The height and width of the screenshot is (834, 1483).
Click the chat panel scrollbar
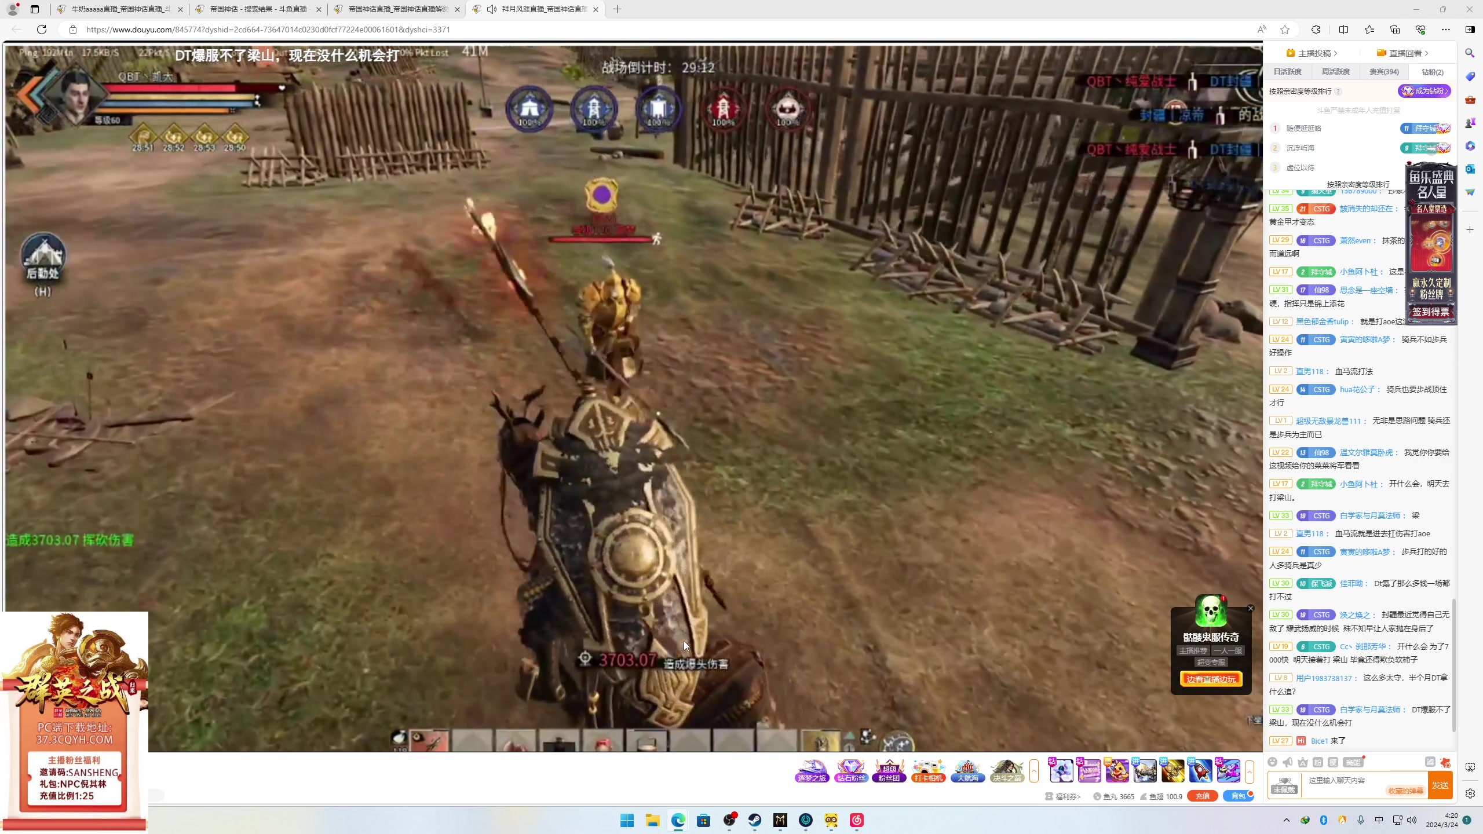pyautogui.click(x=1453, y=665)
